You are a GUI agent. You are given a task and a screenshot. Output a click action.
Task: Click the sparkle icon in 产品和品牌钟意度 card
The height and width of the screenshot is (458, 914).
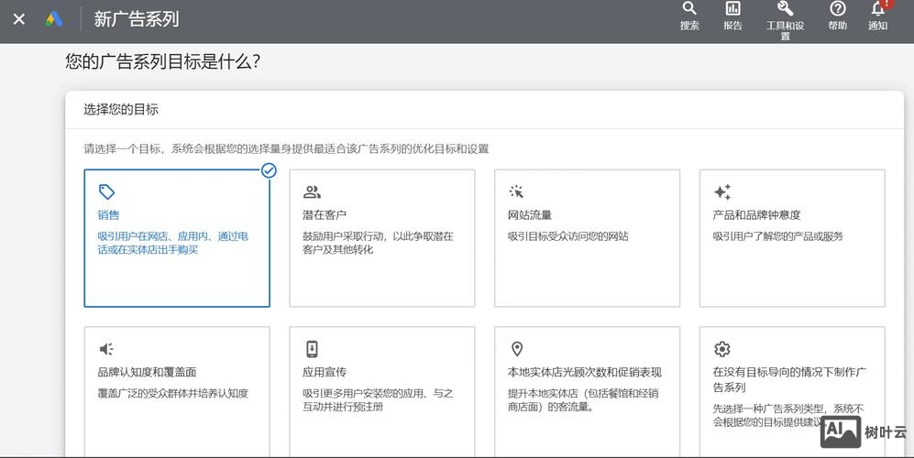pyautogui.click(x=722, y=191)
